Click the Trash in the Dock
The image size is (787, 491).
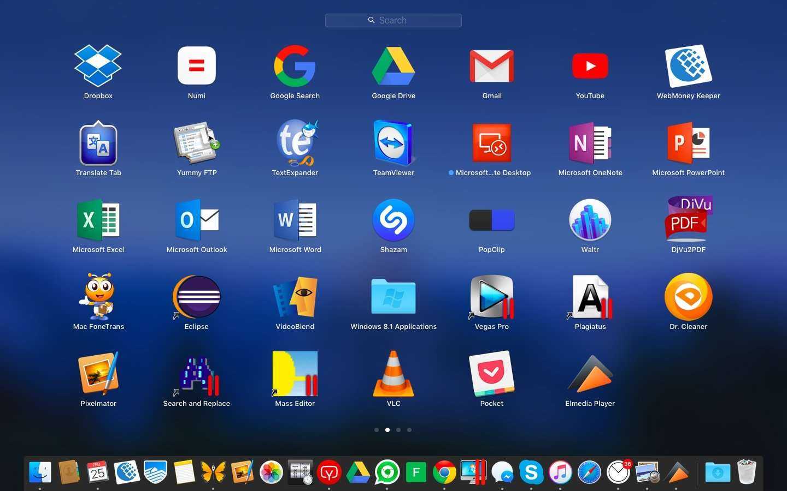coord(747,472)
